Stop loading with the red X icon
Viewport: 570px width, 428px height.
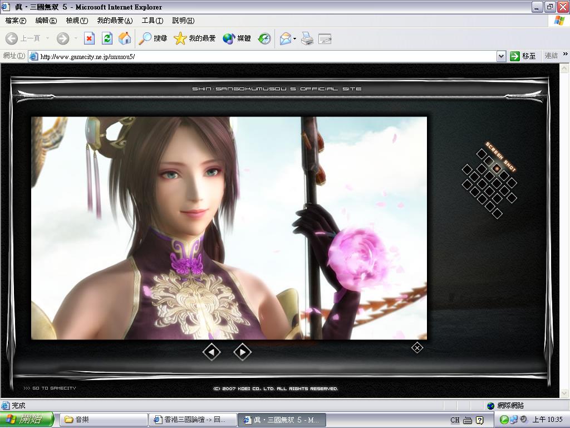(x=89, y=38)
